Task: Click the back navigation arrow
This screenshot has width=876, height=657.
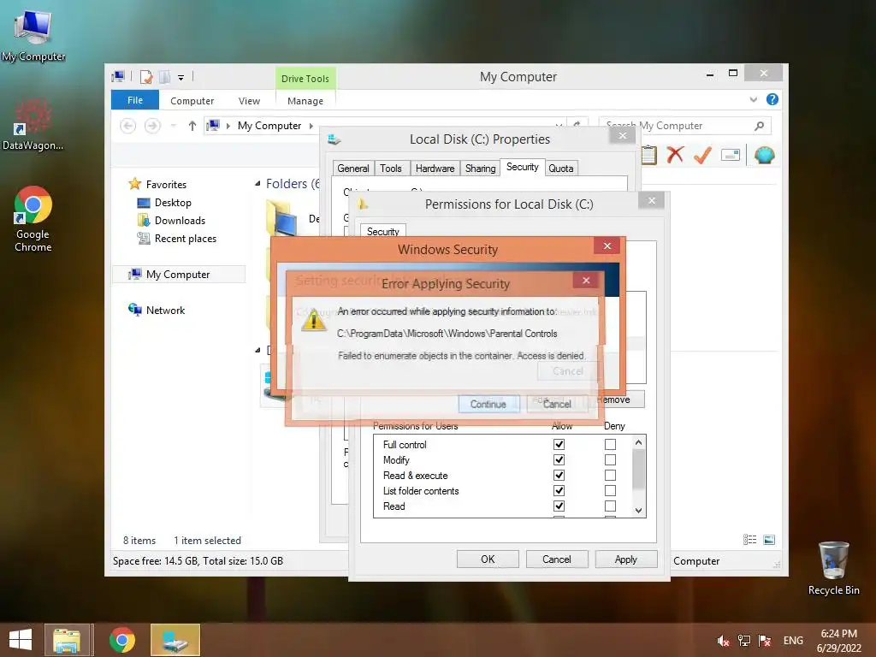Action: coord(128,126)
